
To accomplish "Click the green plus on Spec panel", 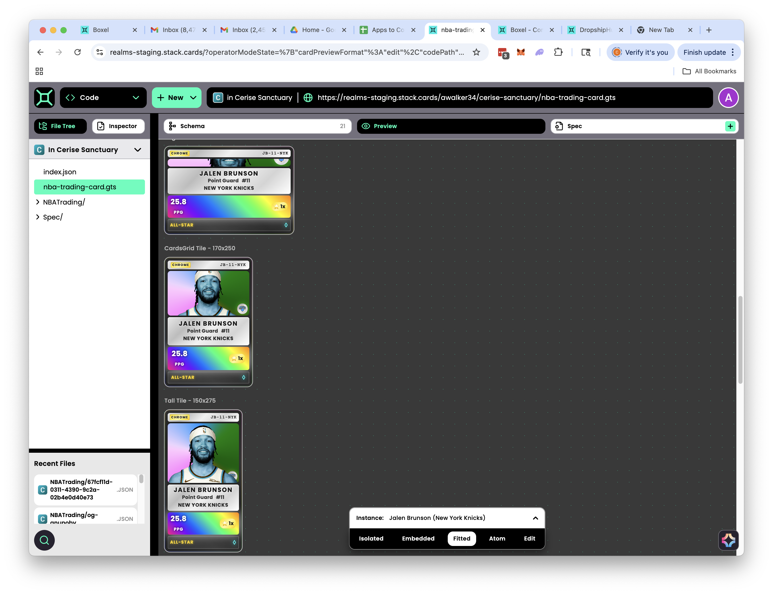I will click(730, 126).
